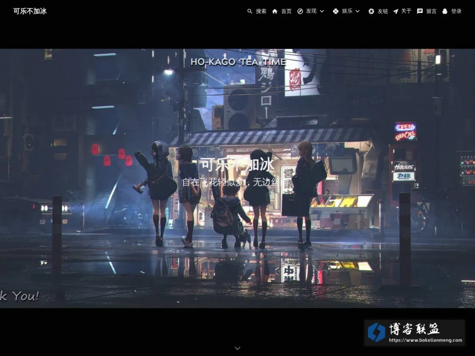Click the HO-KAGO TEA TIME banner text
475x356 pixels.
coord(238,62)
